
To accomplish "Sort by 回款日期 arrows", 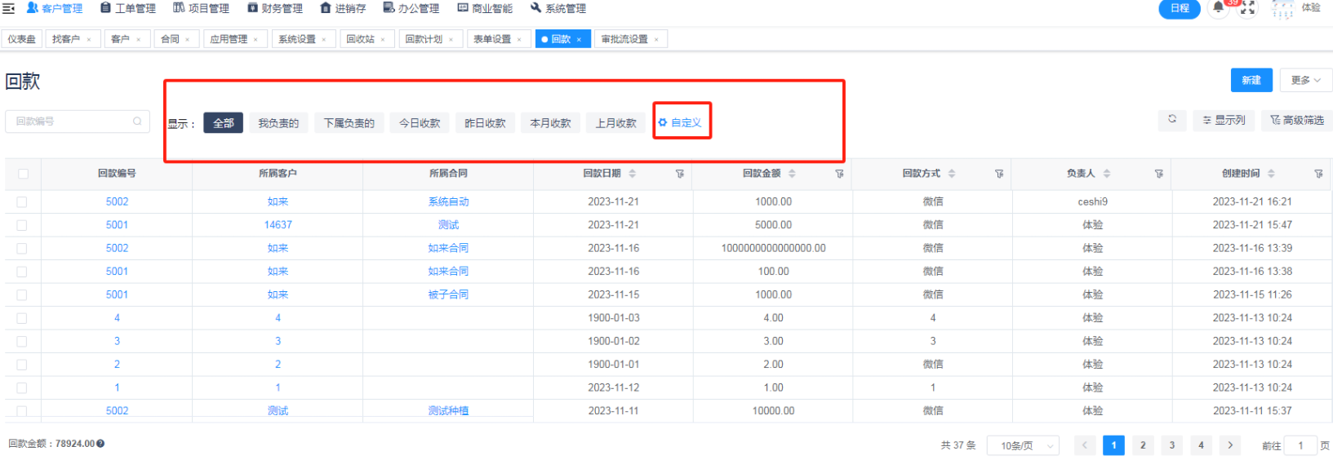I will pos(632,174).
